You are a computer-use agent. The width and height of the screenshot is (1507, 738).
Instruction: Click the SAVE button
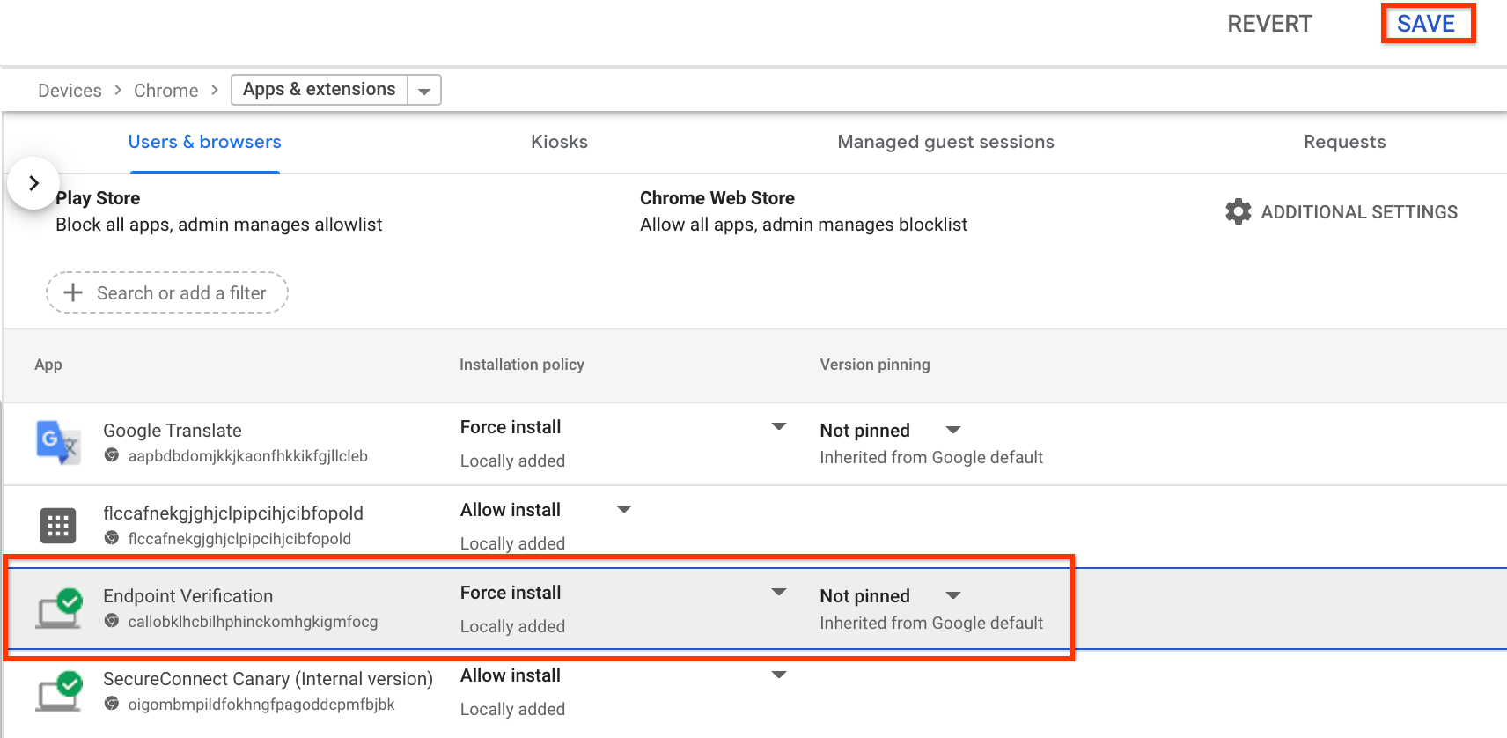point(1426,24)
